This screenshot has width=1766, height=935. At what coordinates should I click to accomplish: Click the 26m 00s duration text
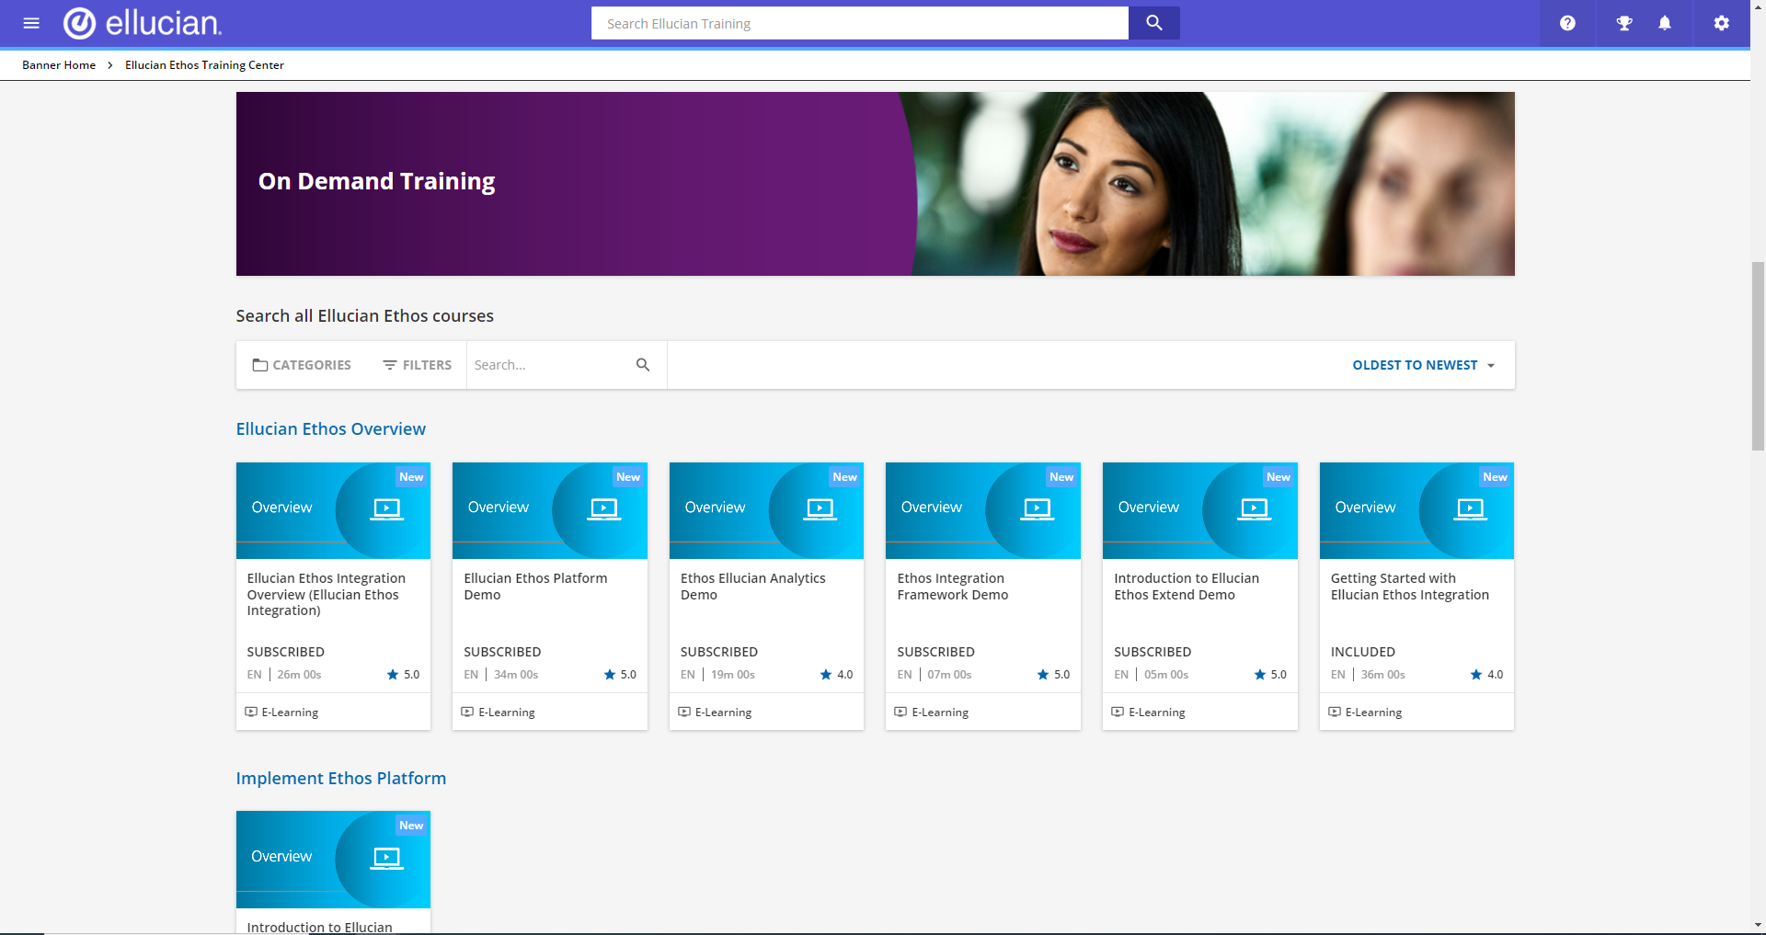299,675
